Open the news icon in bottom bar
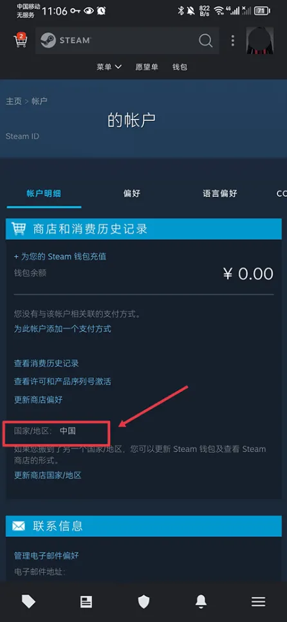The height and width of the screenshot is (622, 287). (86, 602)
